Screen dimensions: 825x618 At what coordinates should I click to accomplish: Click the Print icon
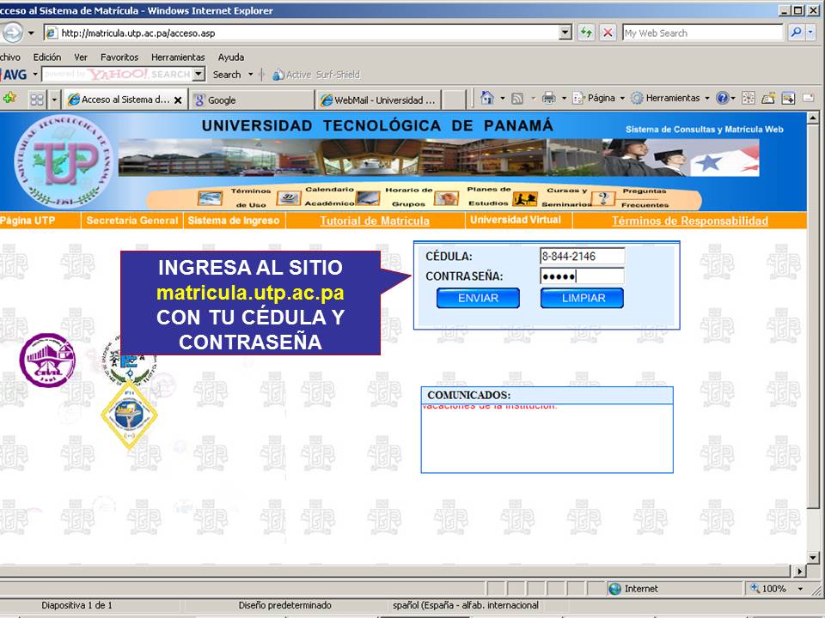[547, 96]
